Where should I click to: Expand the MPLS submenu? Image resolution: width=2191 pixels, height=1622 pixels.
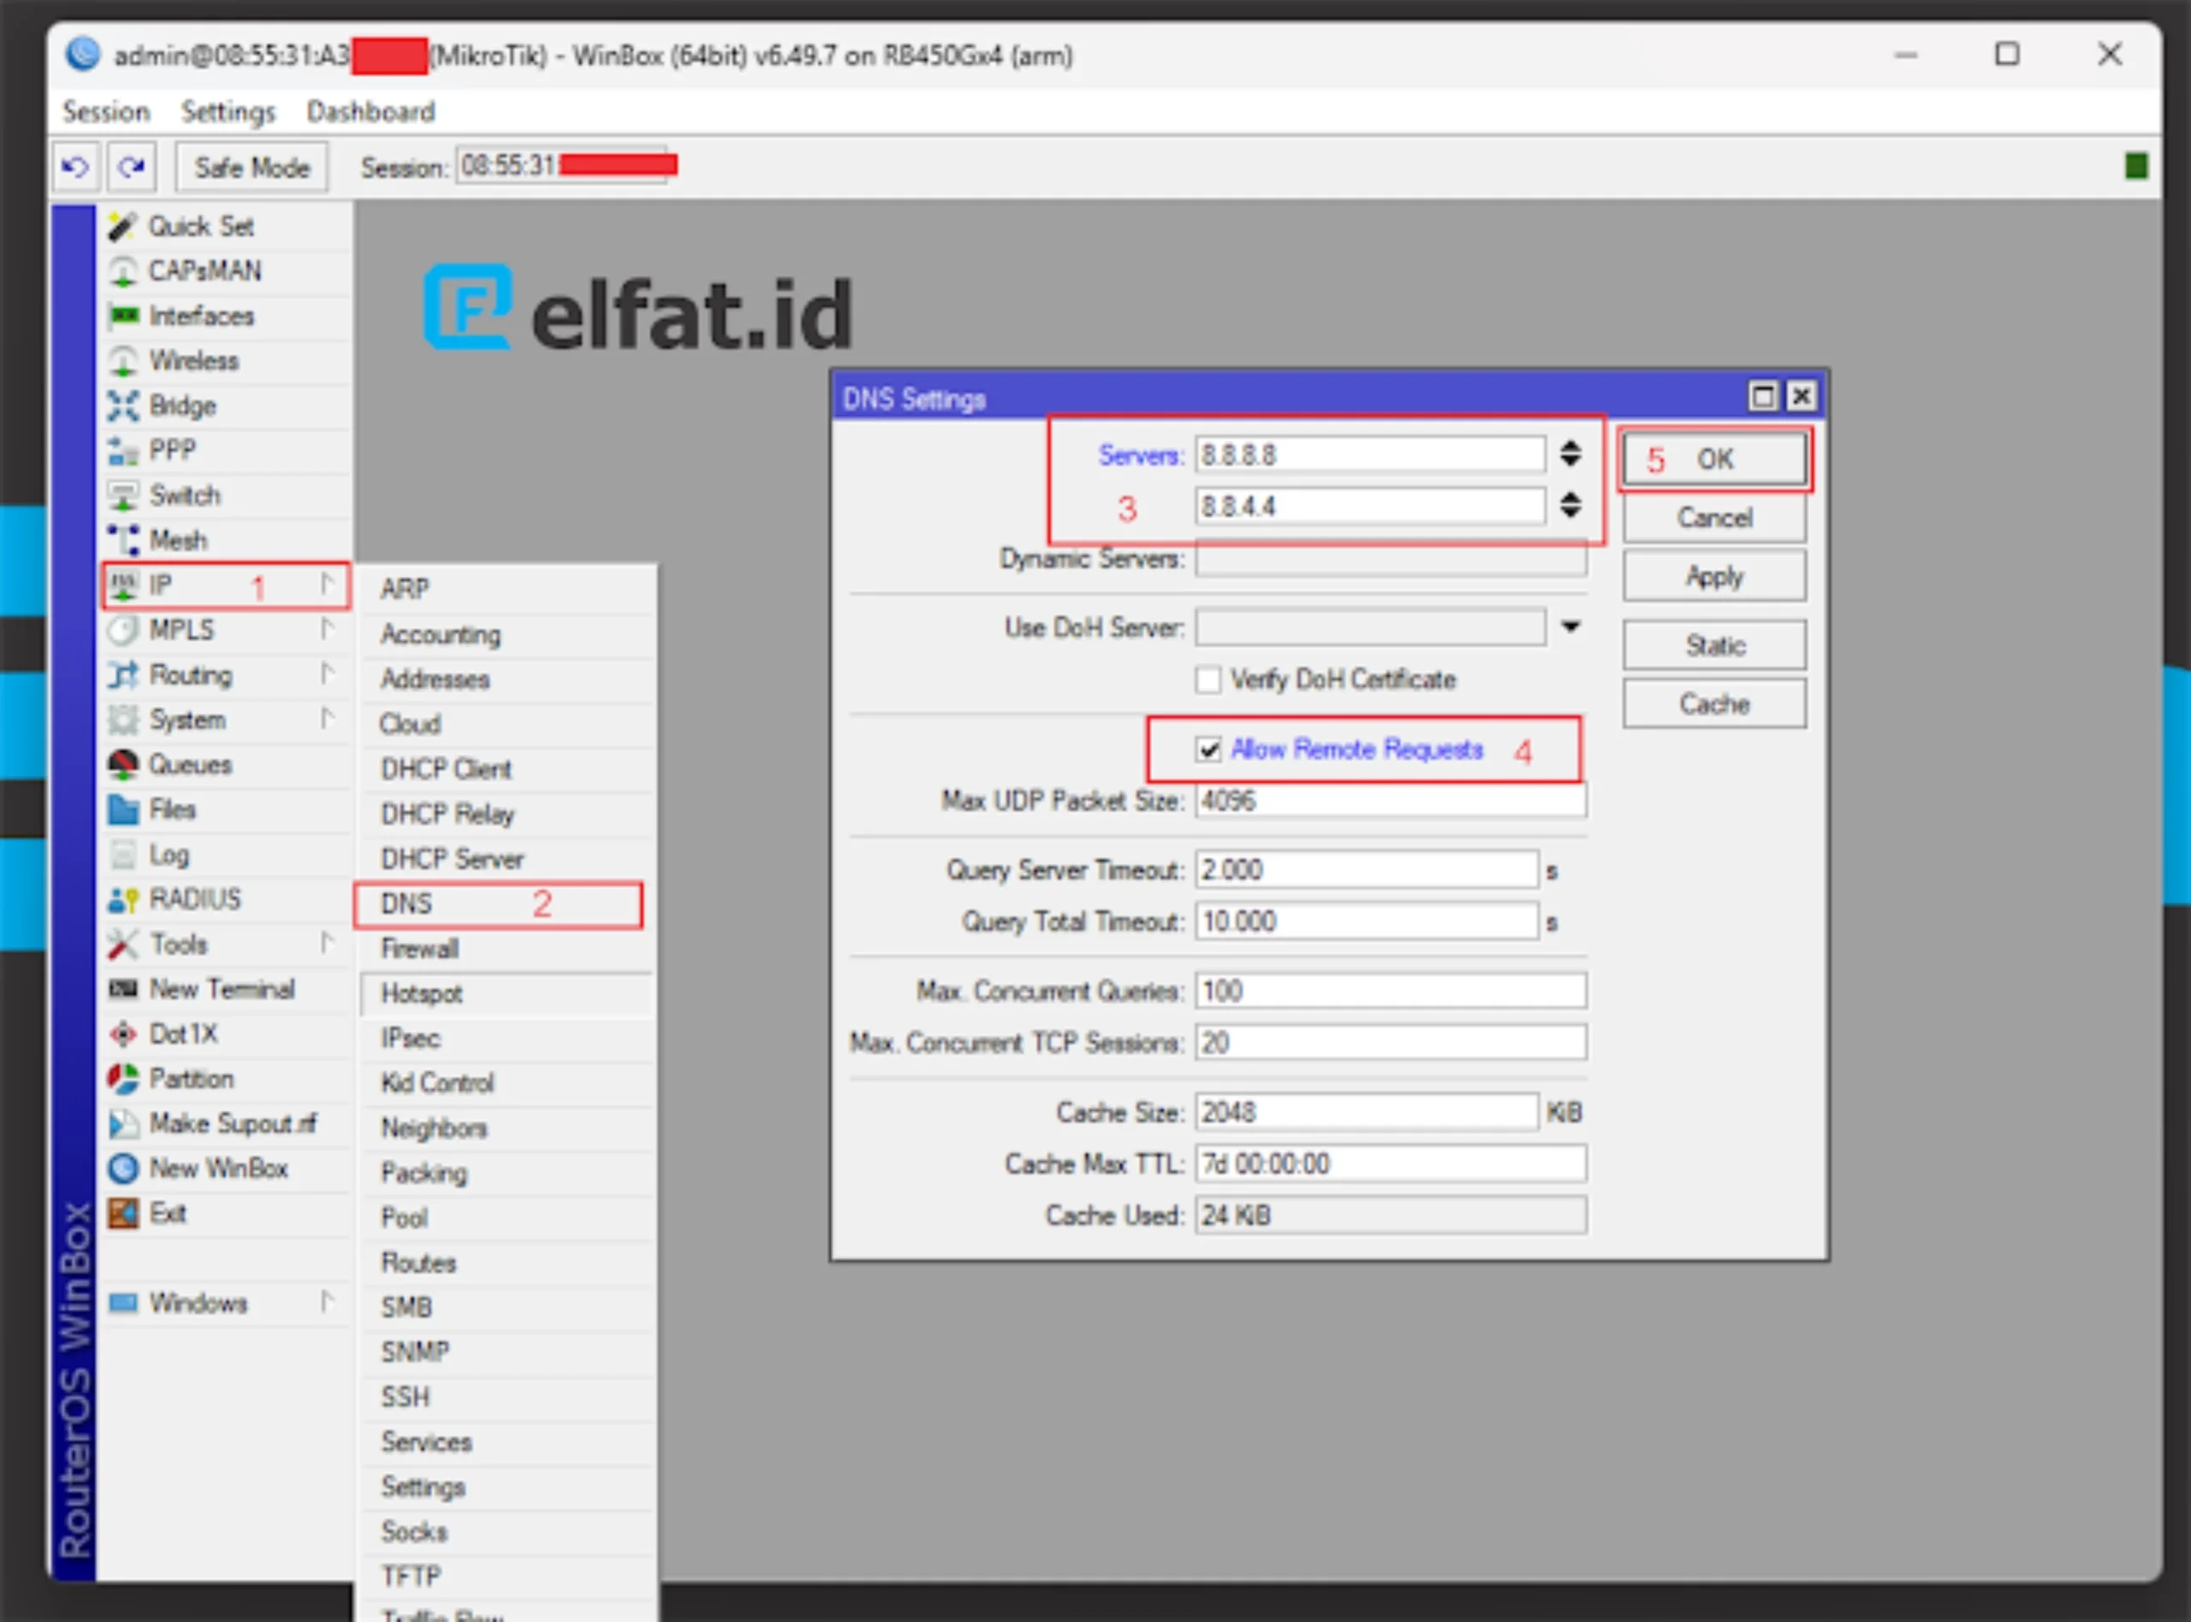pyautogui.click(x=326, y=630)
